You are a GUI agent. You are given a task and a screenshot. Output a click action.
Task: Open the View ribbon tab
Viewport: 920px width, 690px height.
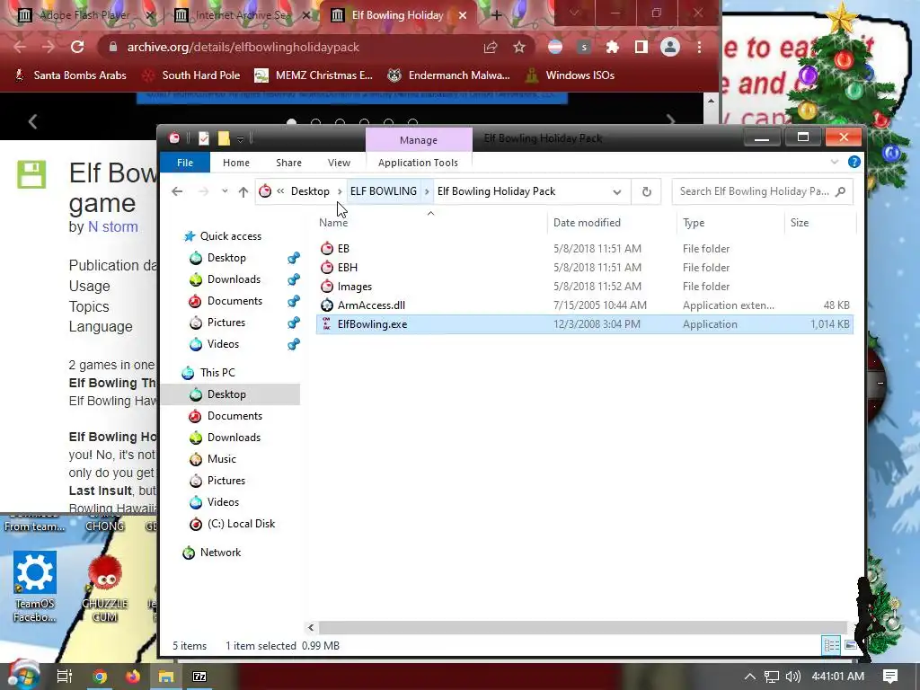click(339, 163)
